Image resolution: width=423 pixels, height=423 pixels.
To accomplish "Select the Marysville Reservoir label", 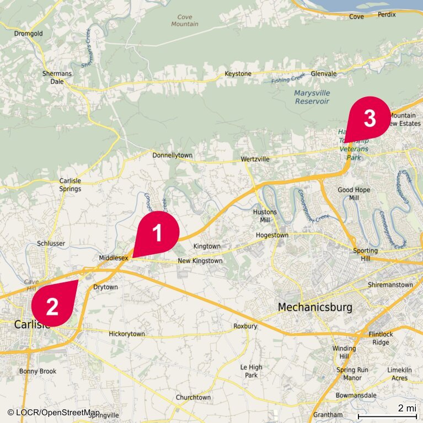I will (x=312, y=97).
